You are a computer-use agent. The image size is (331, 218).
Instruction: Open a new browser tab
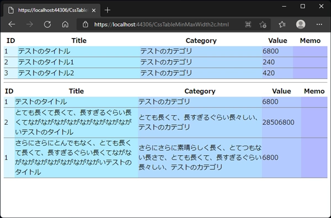click(x=108, y=10)
